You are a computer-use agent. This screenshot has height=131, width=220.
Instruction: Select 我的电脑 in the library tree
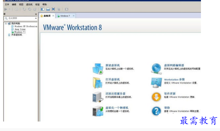click(x=15, y=23)
